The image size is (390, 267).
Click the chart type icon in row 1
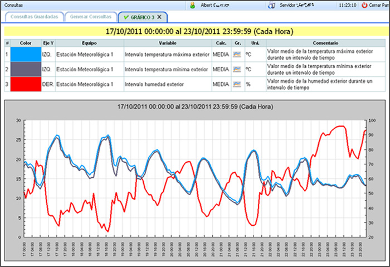click(237, 54)
